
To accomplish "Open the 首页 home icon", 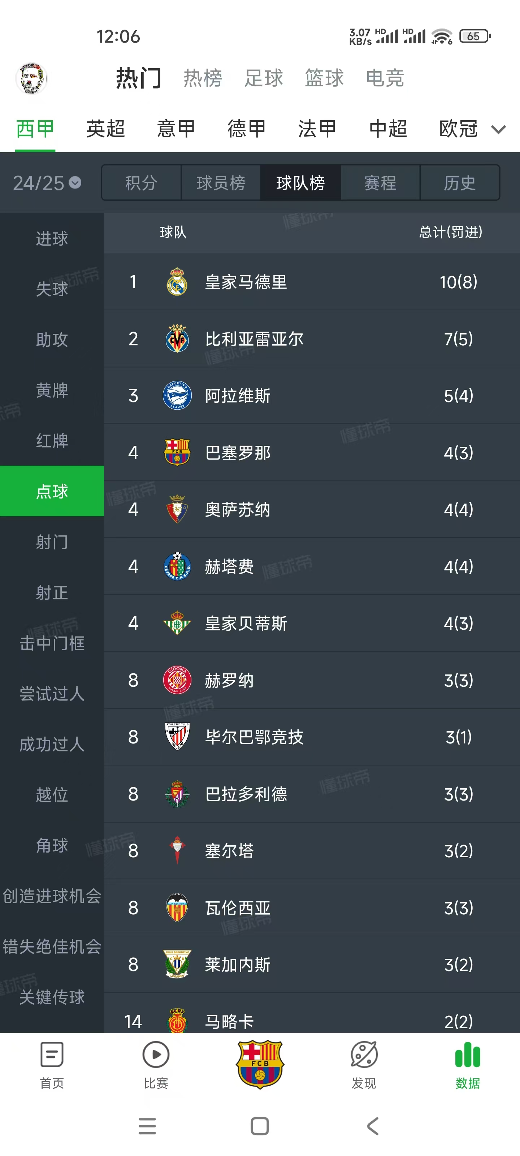I will [52, 1054].
